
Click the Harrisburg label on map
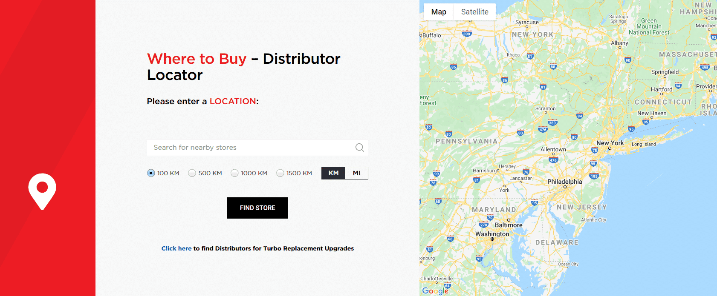pyautogui.click(x=485, y=171)
